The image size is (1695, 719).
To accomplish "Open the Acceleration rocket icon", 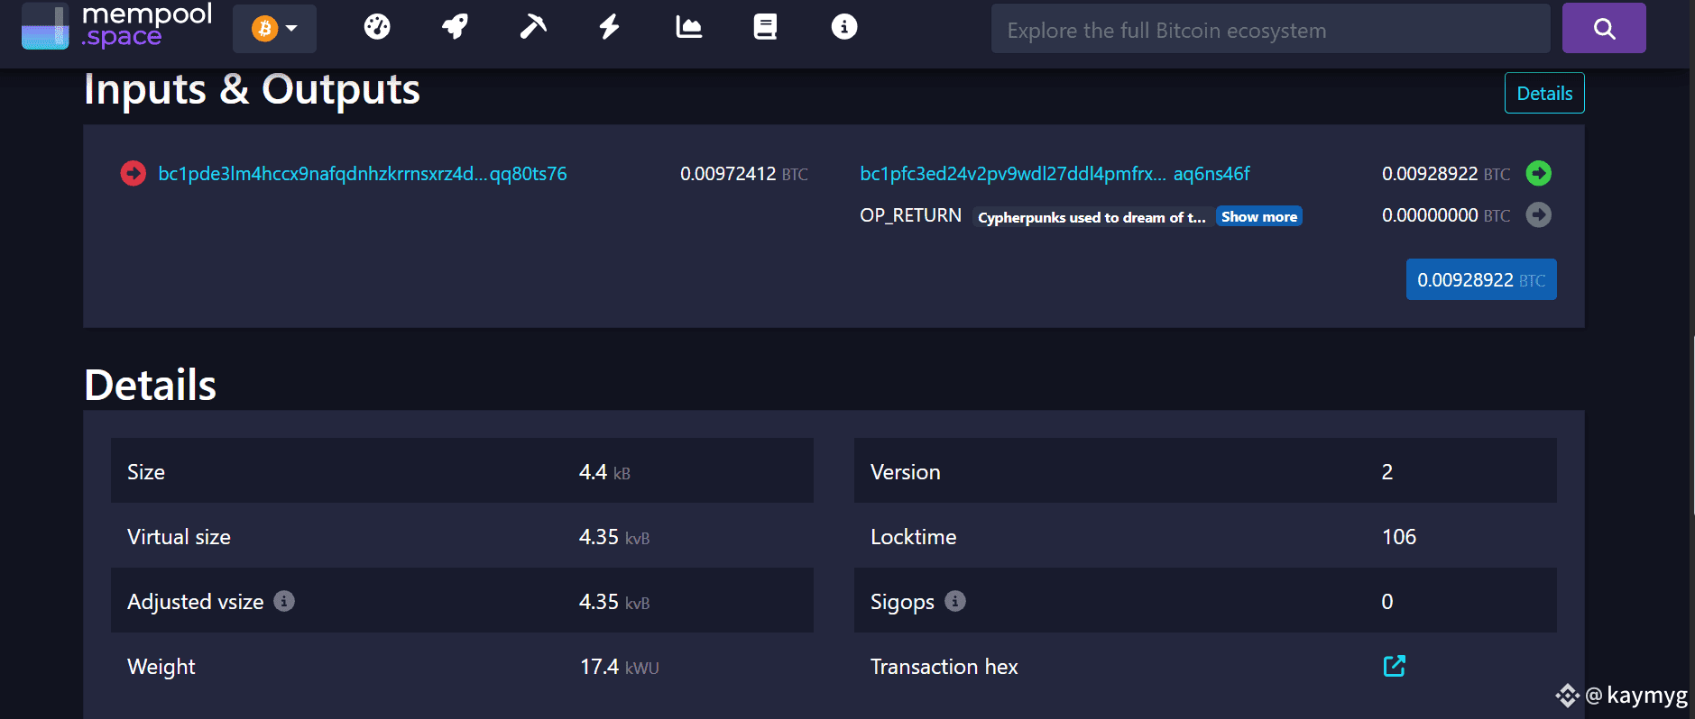I will click(x=455, y=27).
